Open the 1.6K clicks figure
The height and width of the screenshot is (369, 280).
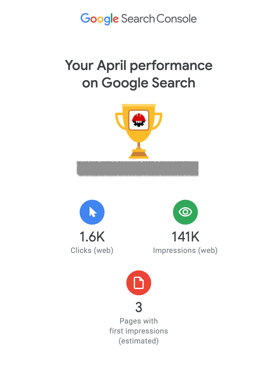(92, 237)
